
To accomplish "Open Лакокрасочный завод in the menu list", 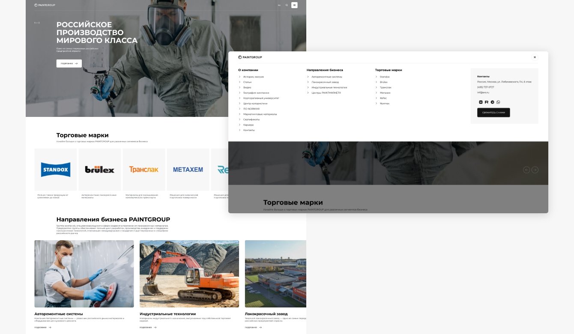I will tap(325, 82).
